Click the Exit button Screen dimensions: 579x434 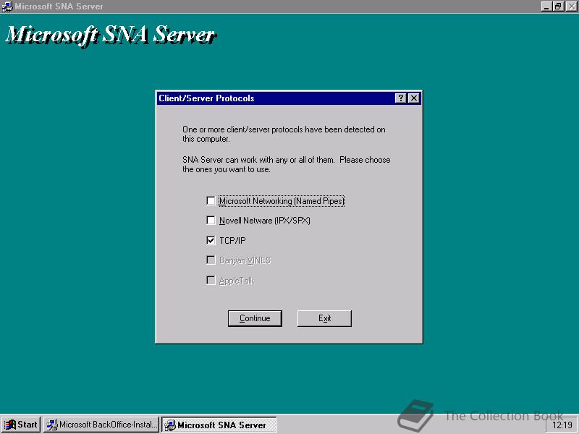324,318
